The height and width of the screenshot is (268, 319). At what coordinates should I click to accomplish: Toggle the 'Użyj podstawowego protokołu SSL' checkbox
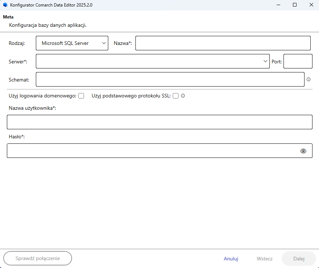176,96
